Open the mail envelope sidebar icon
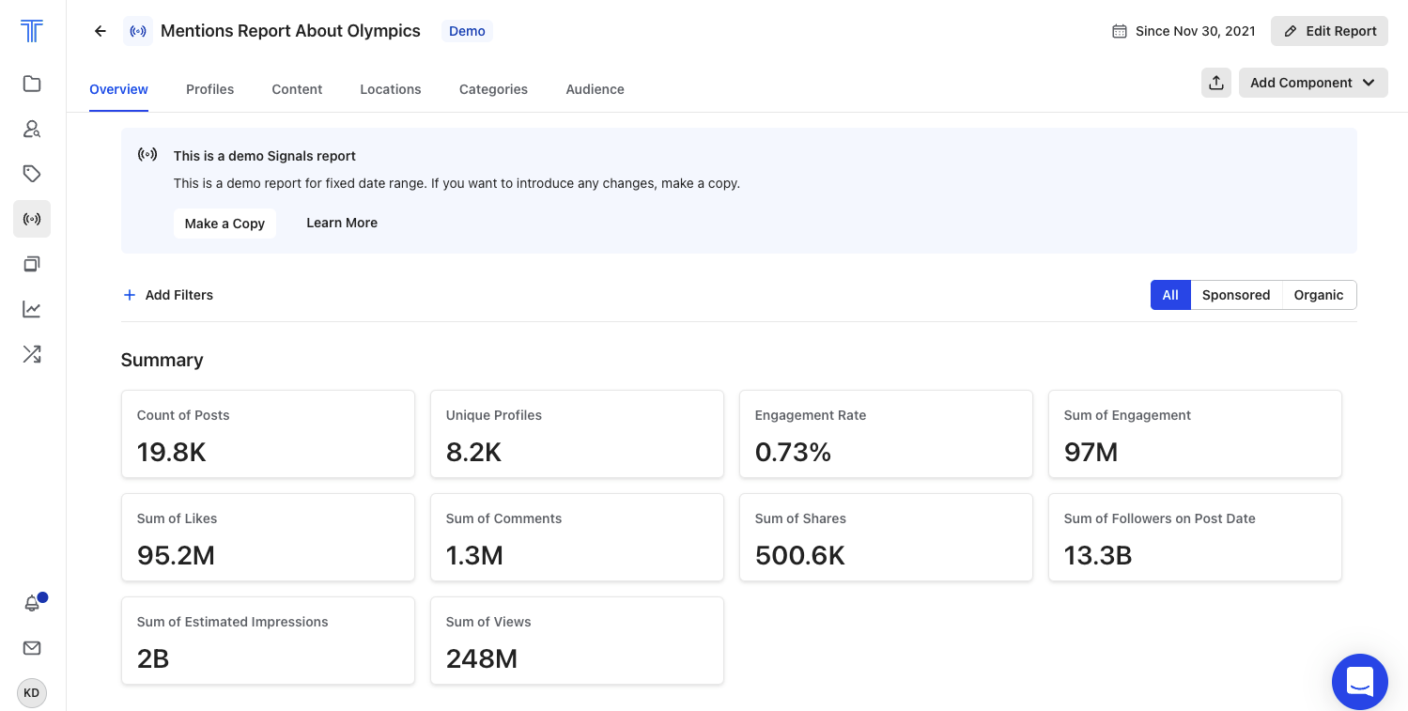 pyautogui.click(x=32, y=648)
